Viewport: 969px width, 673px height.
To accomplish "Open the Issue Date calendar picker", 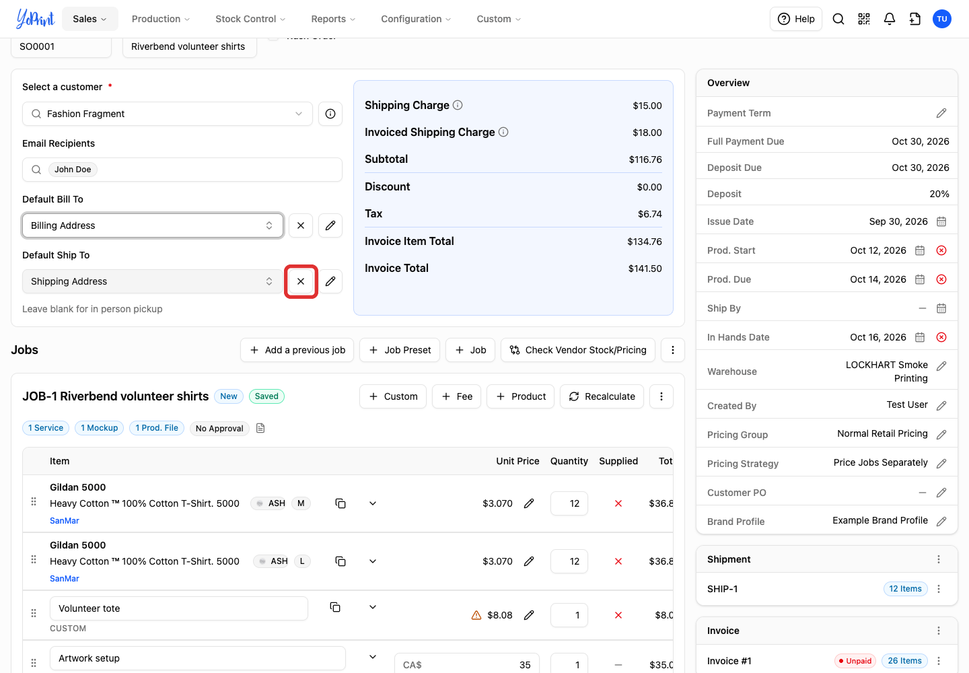I will pos(941,221).
